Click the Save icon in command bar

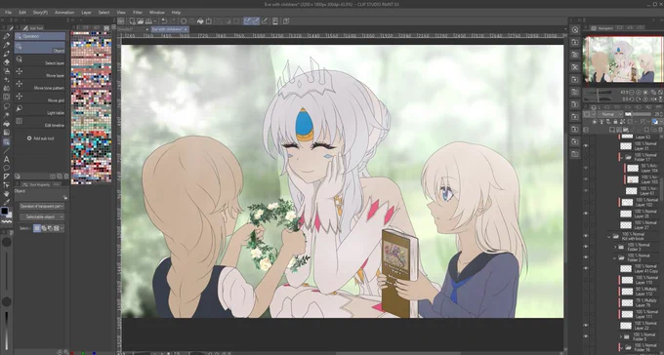[x=148, y=21]
